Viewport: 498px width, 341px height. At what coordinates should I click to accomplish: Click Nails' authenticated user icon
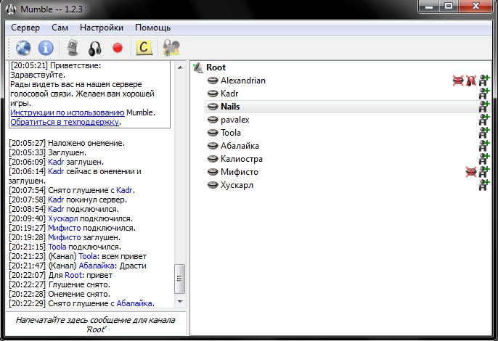coord(484,107)
